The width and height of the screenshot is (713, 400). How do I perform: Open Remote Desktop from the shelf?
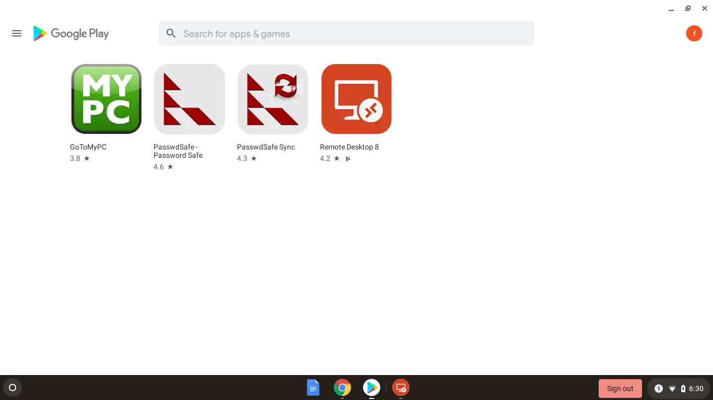pos(401,387)
